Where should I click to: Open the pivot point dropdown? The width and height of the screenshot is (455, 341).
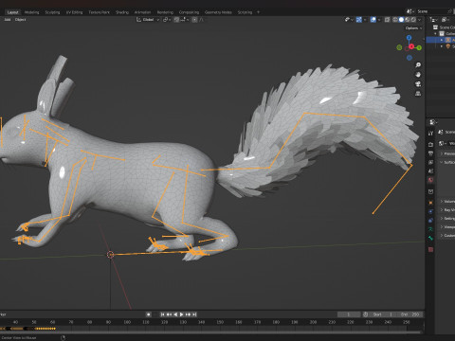[x=167, y=20]
